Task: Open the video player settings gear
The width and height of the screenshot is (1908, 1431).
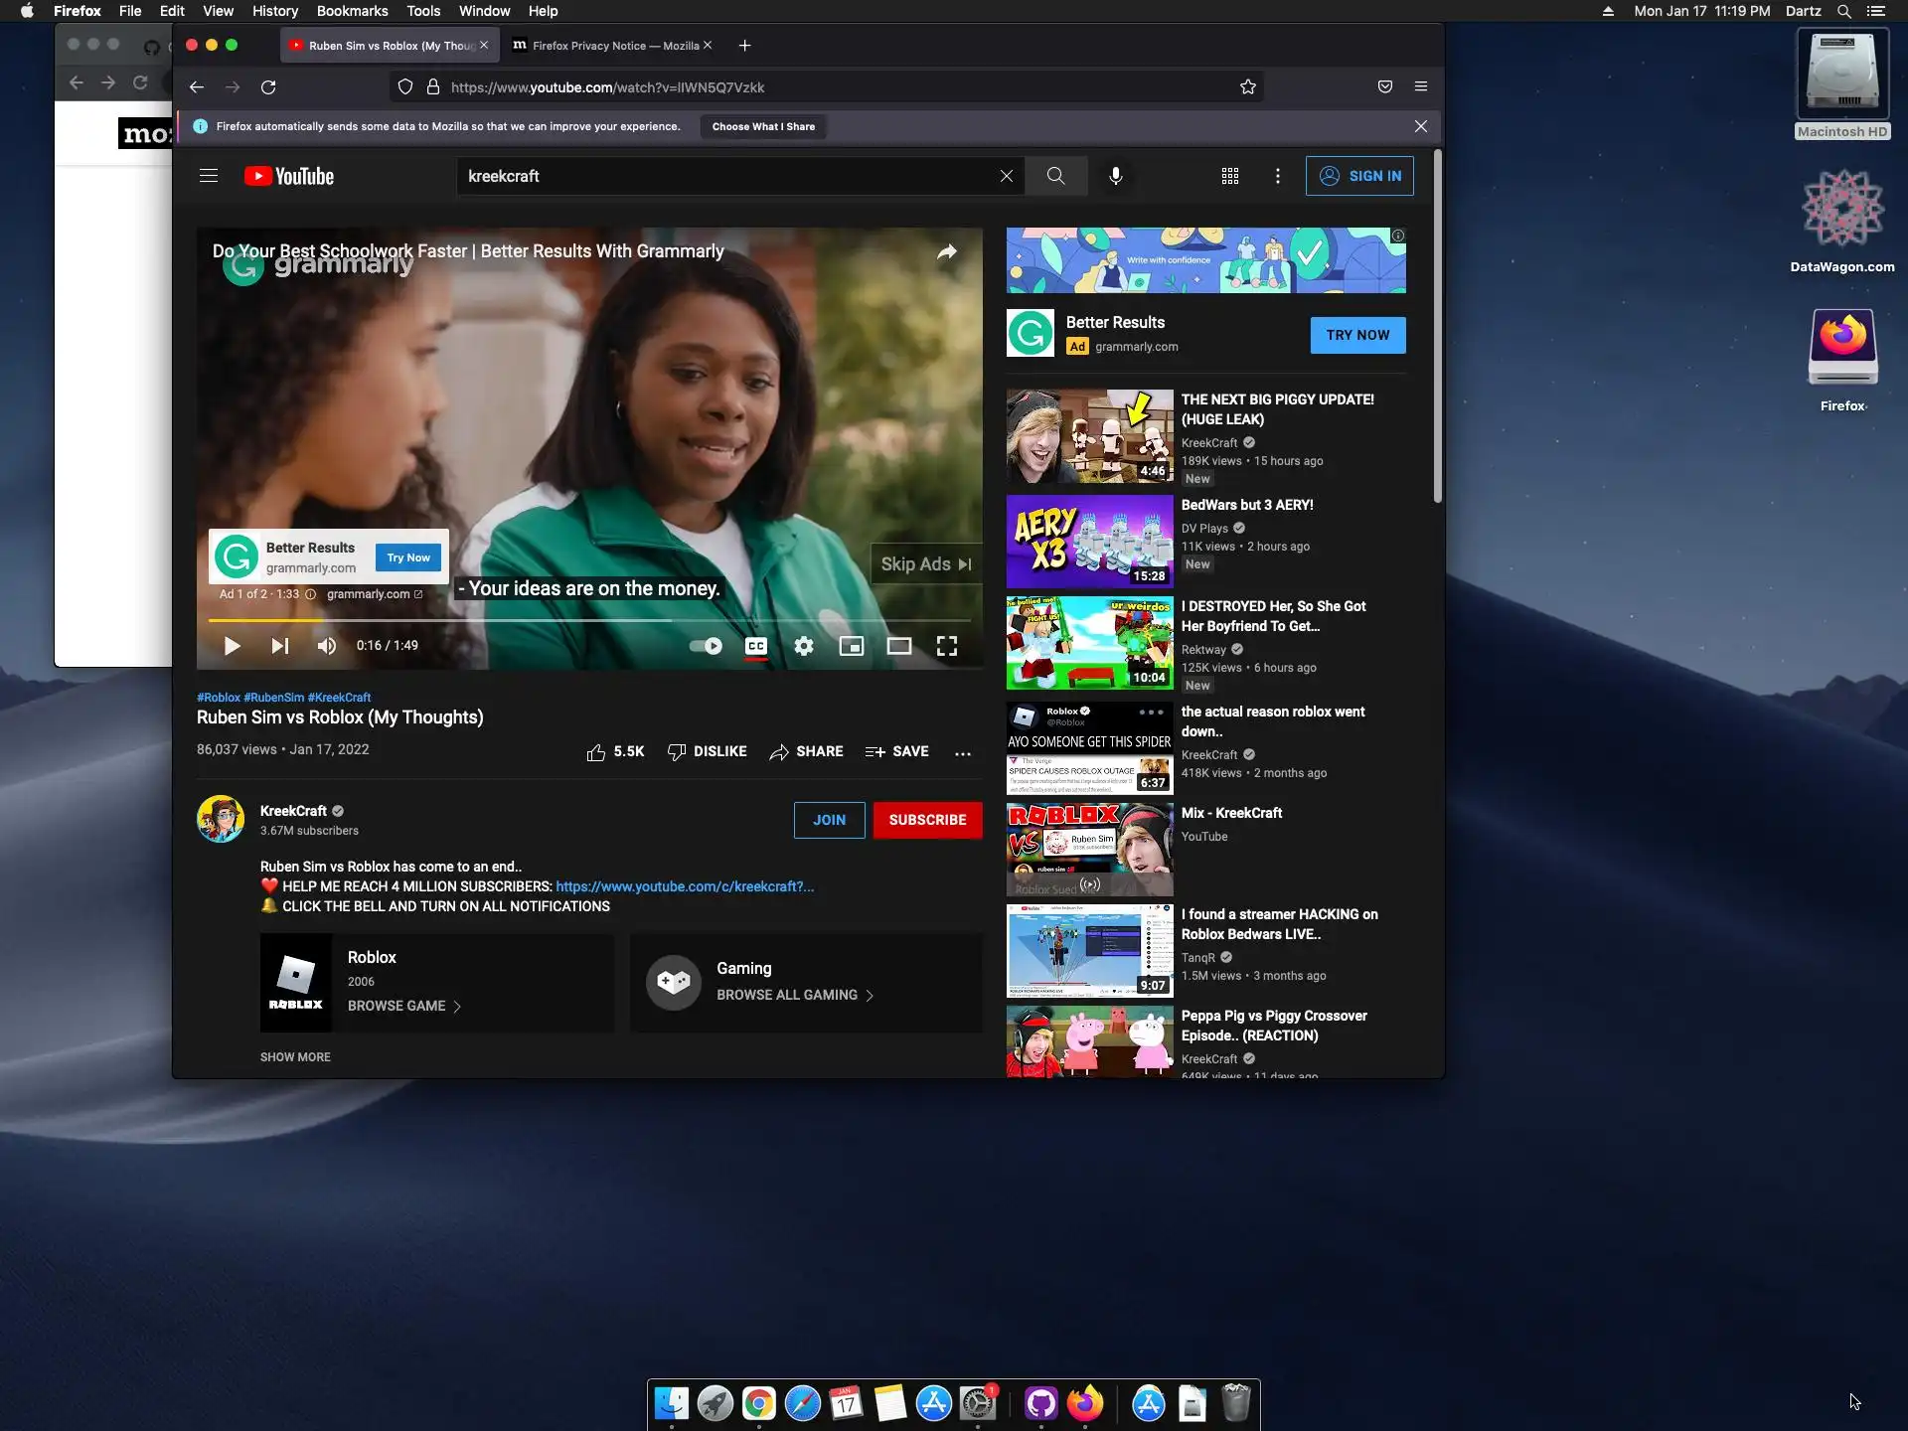Action: (x=803, y=646)
